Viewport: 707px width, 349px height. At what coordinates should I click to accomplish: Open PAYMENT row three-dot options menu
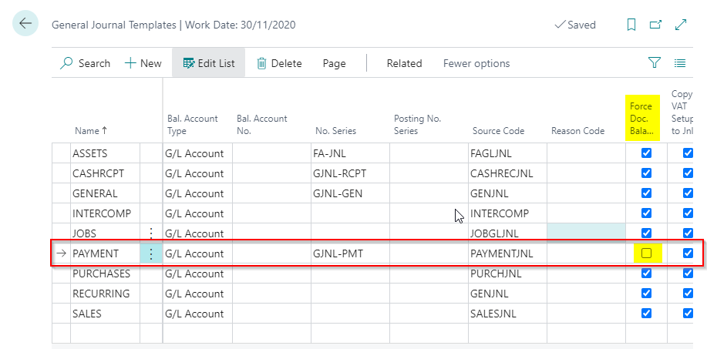click(151, 253)
